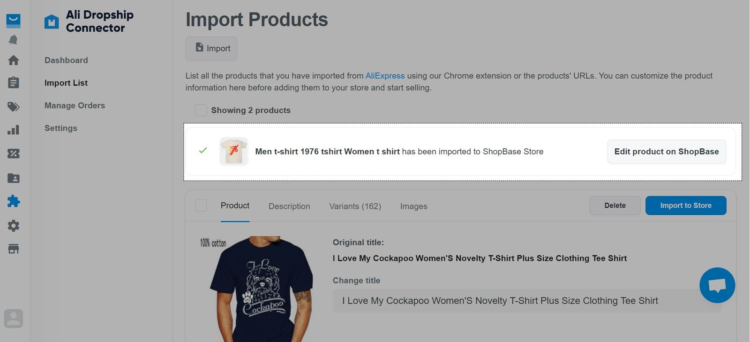
Task: Open the notifications bell icon
Action: [x=13, y=40]
